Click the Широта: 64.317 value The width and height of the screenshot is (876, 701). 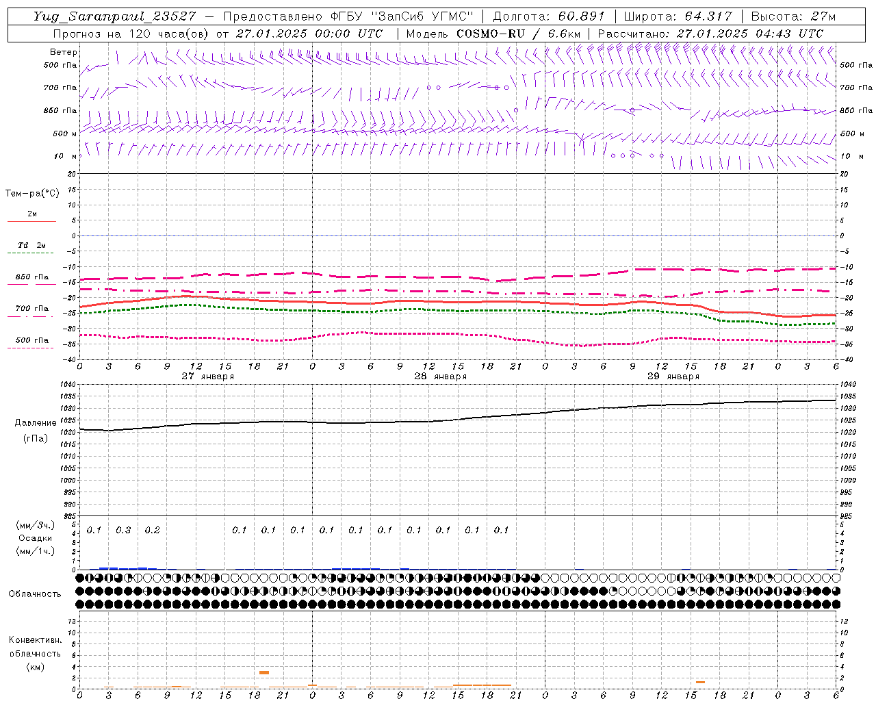(678, 16)
